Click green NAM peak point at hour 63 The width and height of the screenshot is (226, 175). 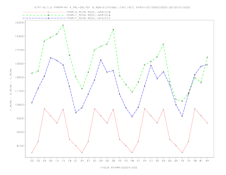[164, 44]
